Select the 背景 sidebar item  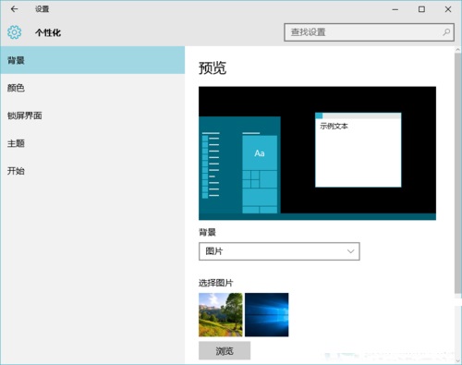pyautogui.click(x=92, y=60)
